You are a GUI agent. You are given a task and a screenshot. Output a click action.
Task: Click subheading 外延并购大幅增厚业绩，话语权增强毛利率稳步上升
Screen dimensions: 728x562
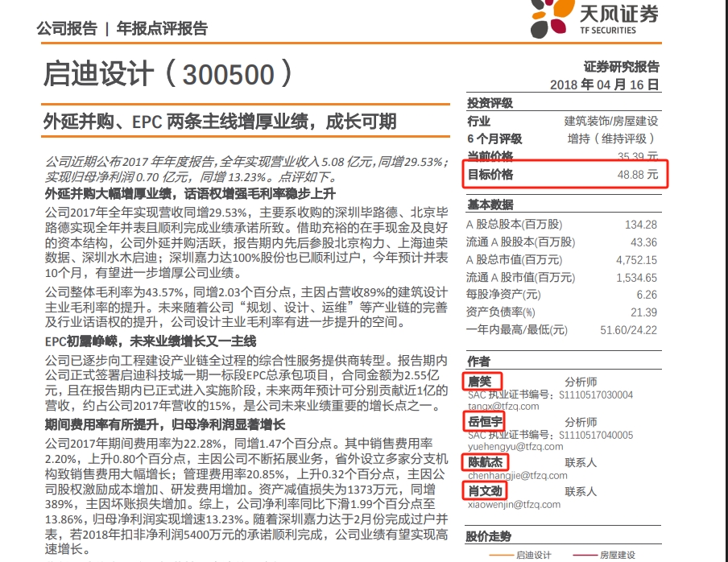point(190,193)
